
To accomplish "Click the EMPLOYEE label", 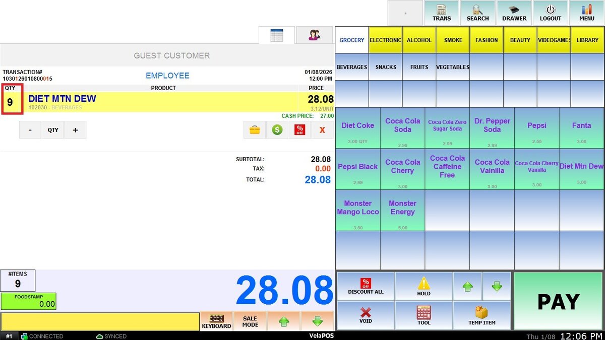I will pyautogui.click(x=167, y=76).
